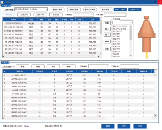Viewport: 162px width, 130px height.
Task: Click the 重命名刀具表 button
Action: (x=90, y=10)
